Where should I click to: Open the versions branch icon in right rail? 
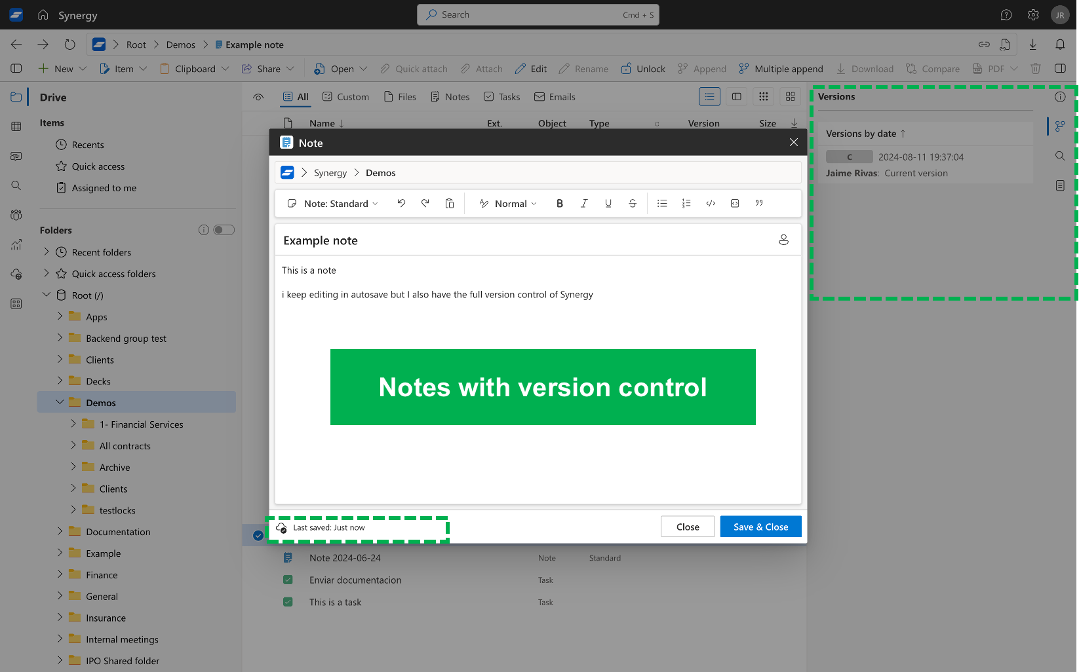coord(1060,126)
